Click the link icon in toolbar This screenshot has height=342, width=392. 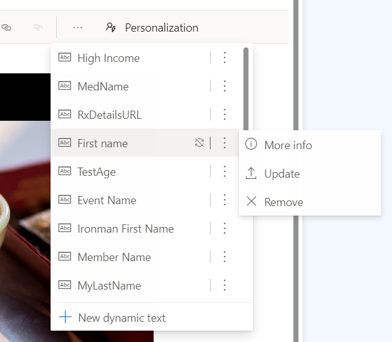7,28
